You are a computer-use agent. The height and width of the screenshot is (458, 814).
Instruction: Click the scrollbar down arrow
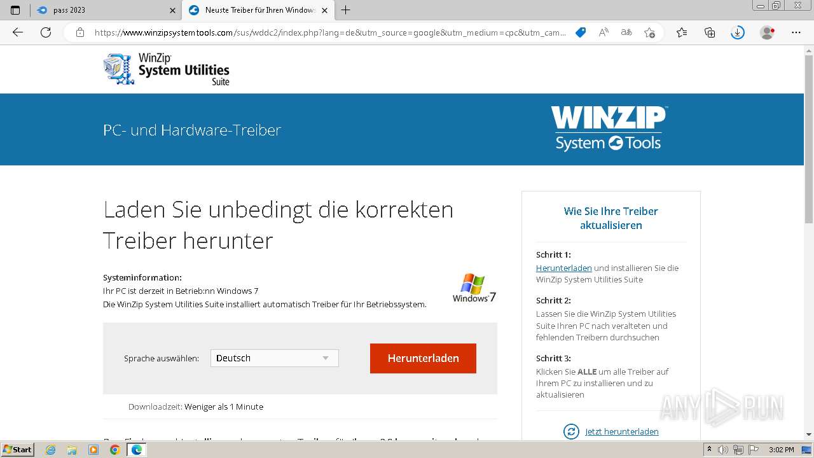[x=809, y=434]
